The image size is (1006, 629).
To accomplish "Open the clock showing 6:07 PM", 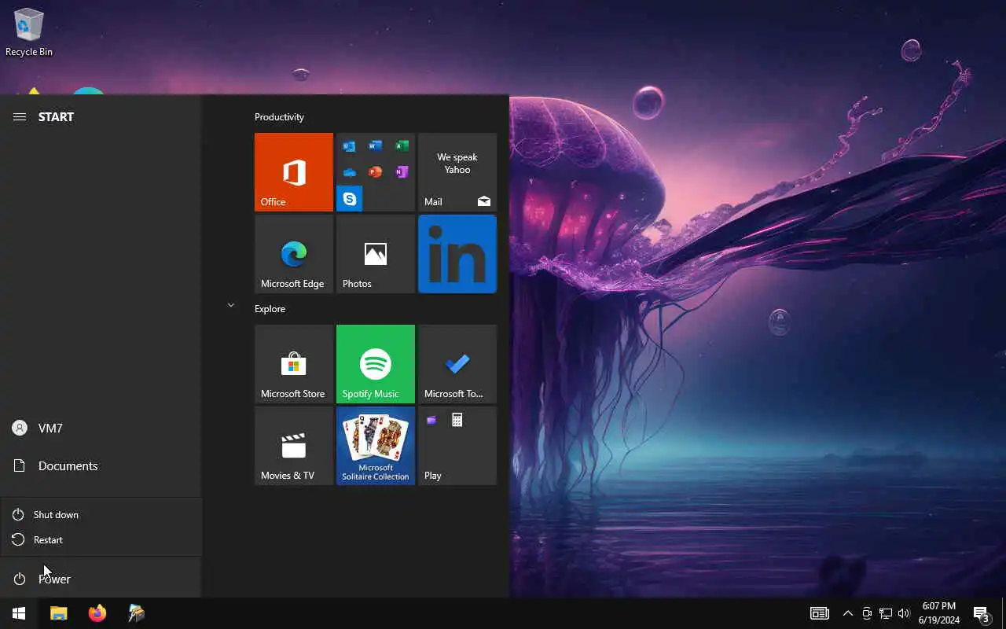I will tap(939, 613).
